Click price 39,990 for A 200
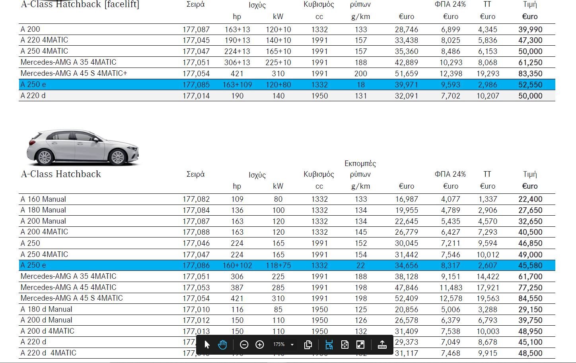 click(530, 29)
